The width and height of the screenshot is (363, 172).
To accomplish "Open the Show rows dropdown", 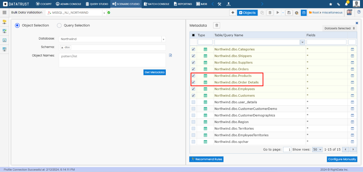I will (x=317, y=149).
